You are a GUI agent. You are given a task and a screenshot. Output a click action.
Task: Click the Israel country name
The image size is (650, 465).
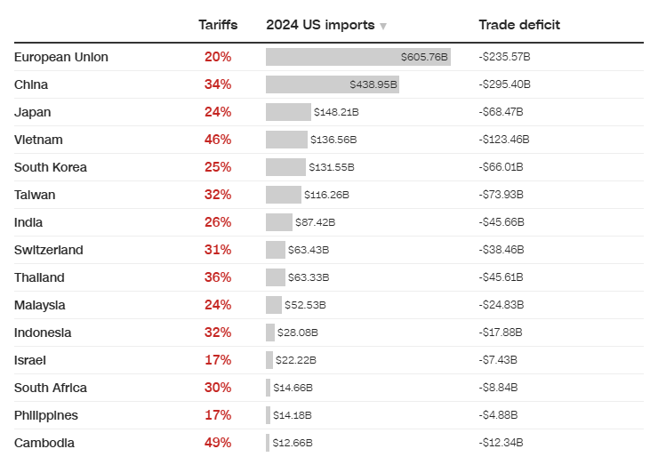pos(30,360)
